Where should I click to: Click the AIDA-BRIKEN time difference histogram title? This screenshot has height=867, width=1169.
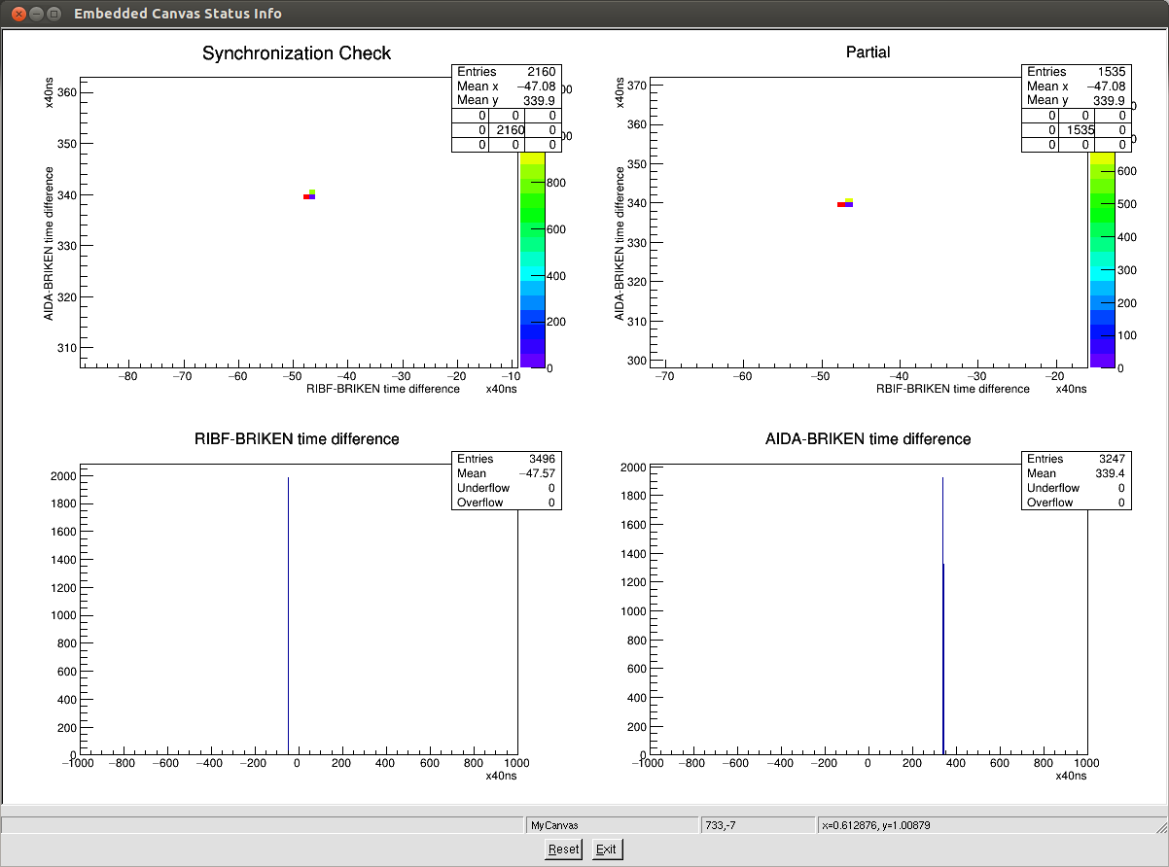(868, 439)
